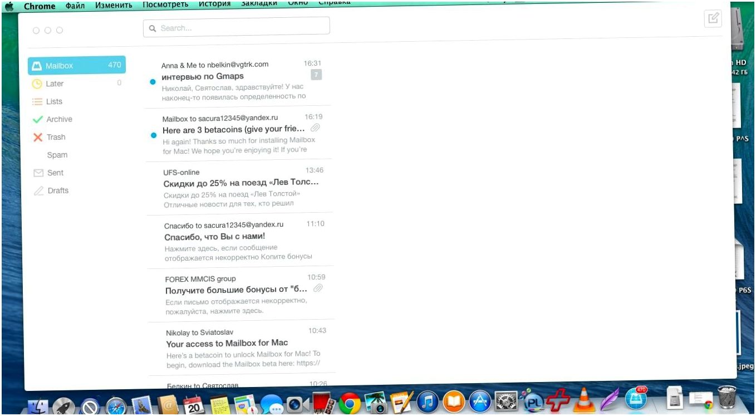Open the Посмотреть menu
This screenshot has height=416, width=756.
point(165,4)
